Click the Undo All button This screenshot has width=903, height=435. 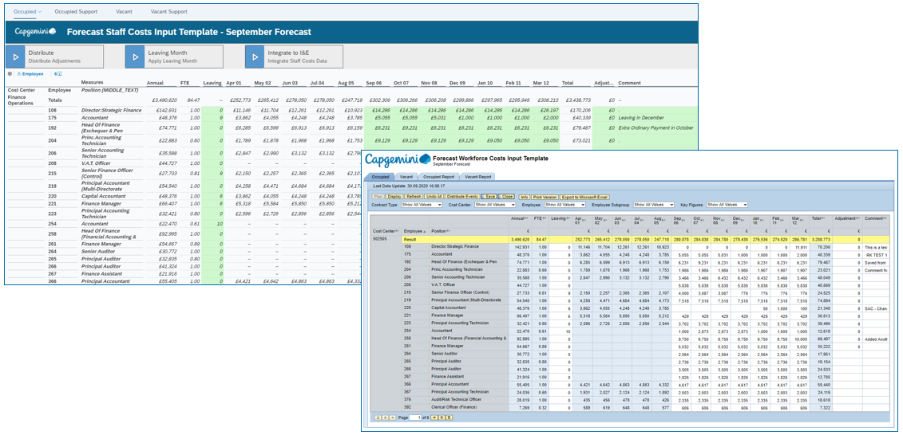tap(435, 195)
